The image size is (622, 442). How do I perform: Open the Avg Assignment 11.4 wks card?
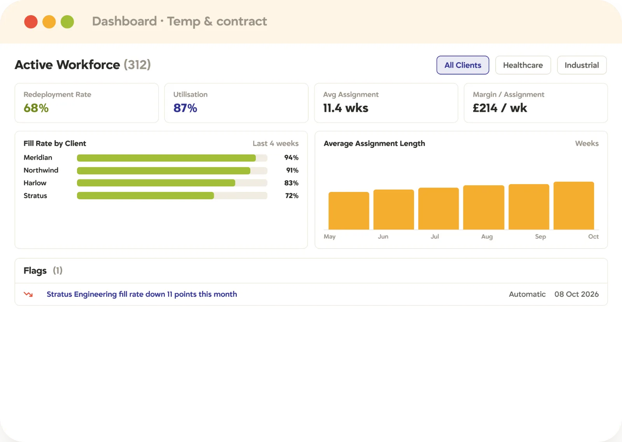tap(386, 103)
